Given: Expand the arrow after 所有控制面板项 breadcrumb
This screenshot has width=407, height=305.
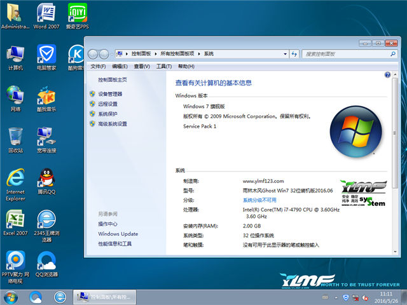Looking at the screenshot, I should (199, 54).
